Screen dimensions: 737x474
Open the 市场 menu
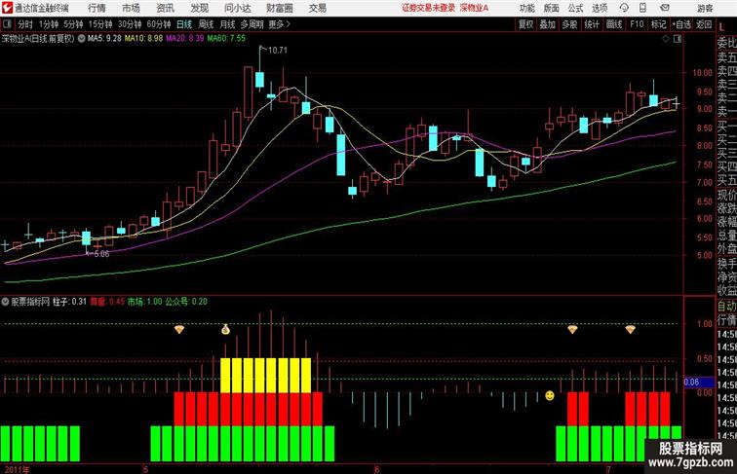click(x=131, y=8)
